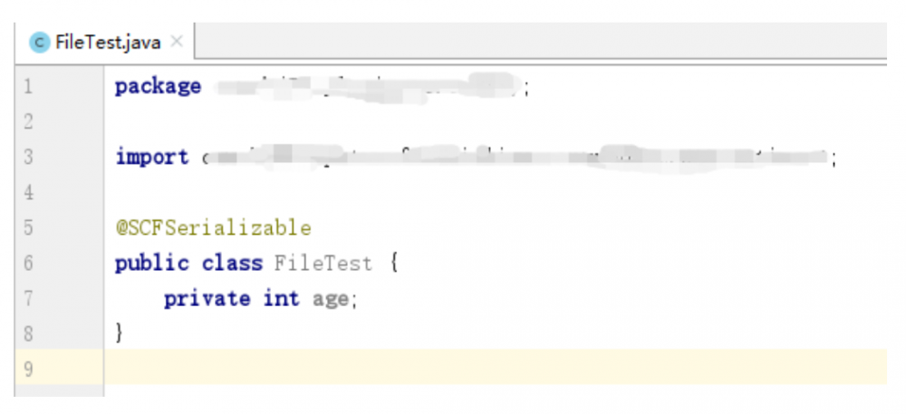This screenshot has height=414, width=906.
Task: Click the int type keyword
Action: [281, 298]
